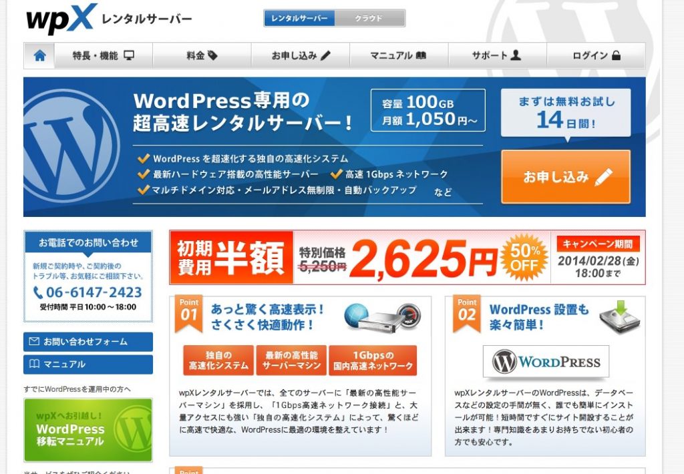The width and height of the screenshot is (684, 474).
Task: Click phone handset icon beside number
Action: [38, 292]
